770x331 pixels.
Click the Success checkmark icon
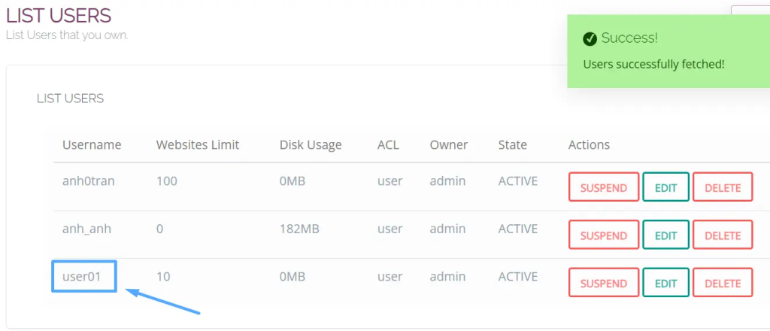pyautogui.click(x=590, y=38)
